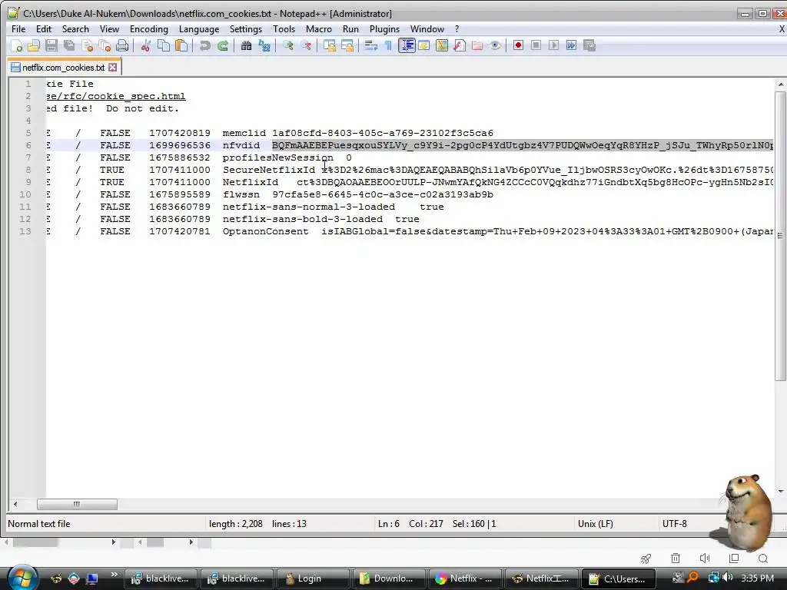Run macro multiple times icon

click(x=571, y=45)
